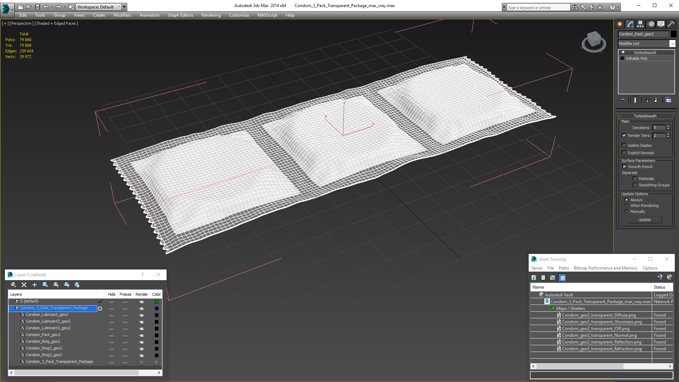679x382 pixels.
Task: Click blue color swatch of Condom_3_Pack layer
Action: point(156,308)
